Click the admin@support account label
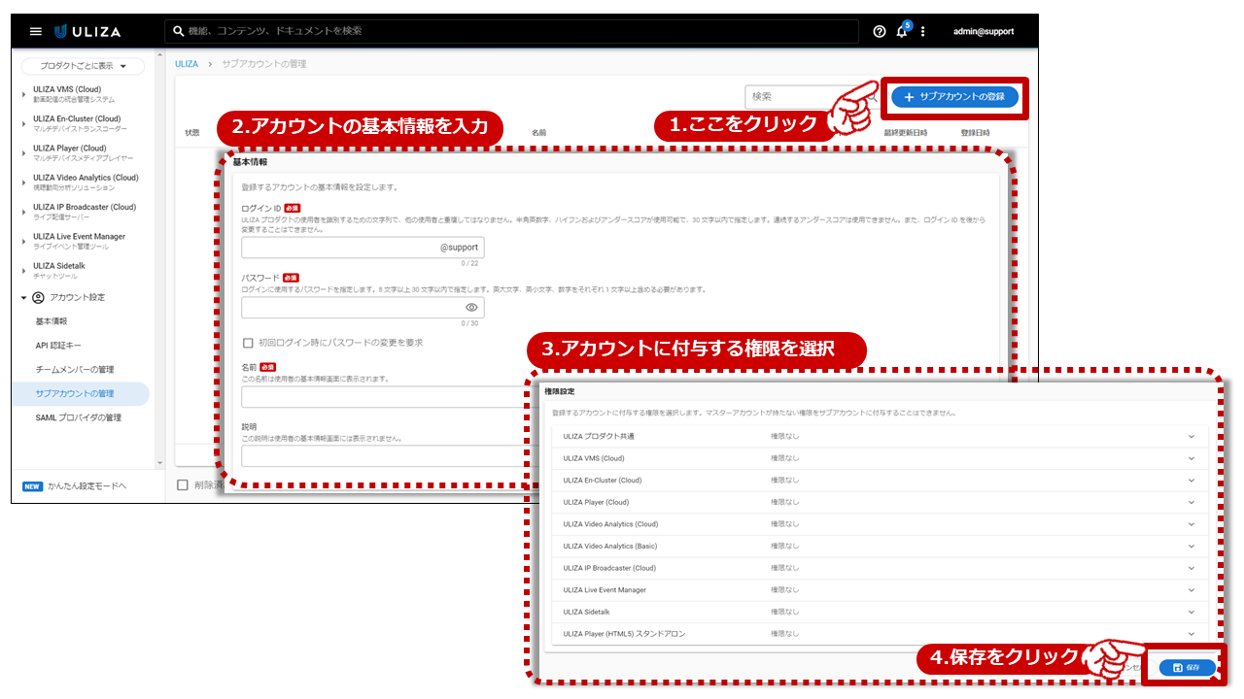 coord(983,31)
